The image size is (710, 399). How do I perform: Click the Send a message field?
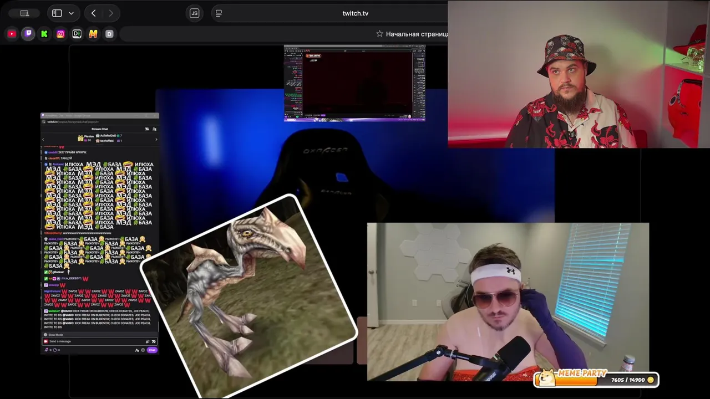pyautogui.click(x=100, y=341)
